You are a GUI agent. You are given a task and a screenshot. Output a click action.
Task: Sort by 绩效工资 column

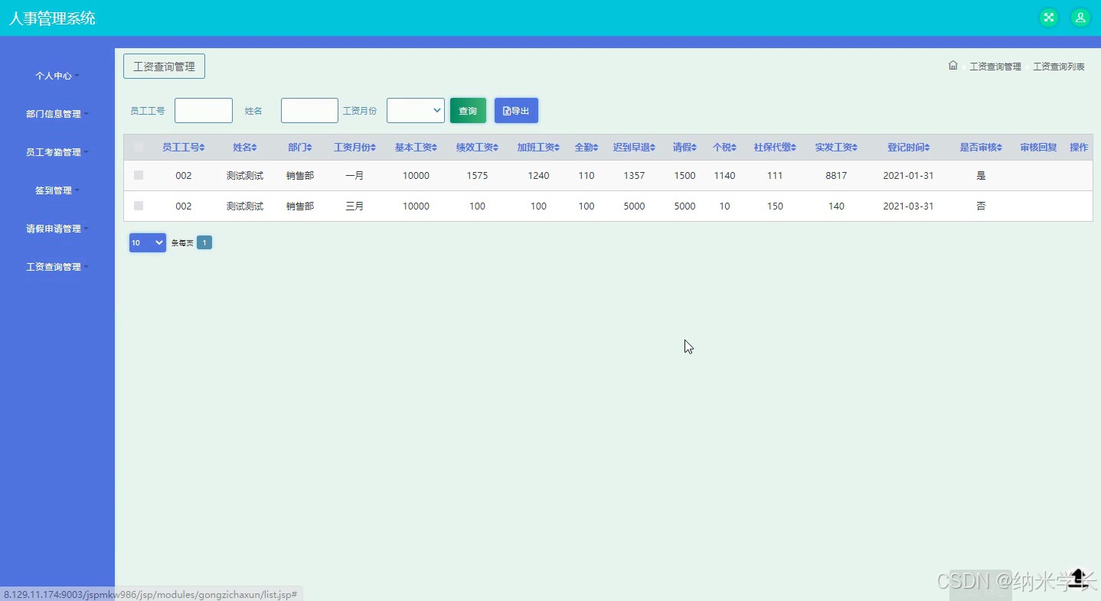(478, 148)
